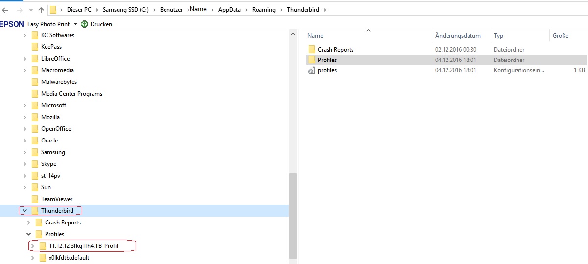588x264 pixels.
Task: Select 'Roaming' breadcrumb
Action: coord(264,10)
